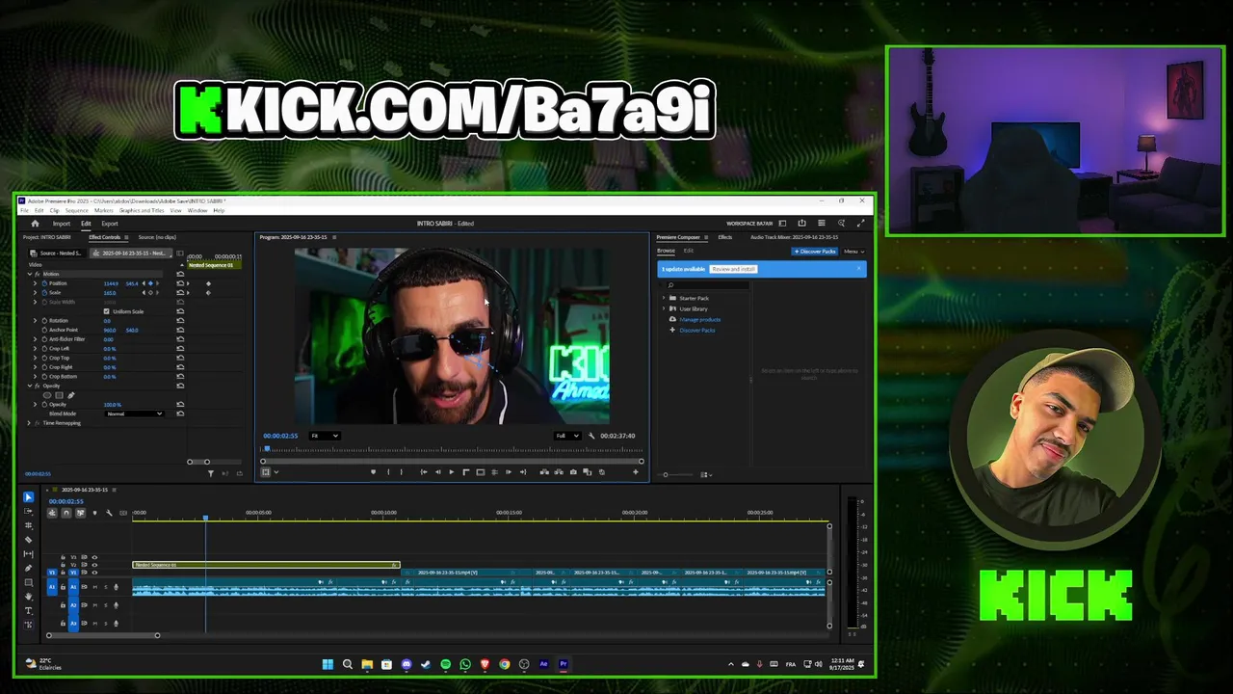Toggle Scale animation stopwatch
1233x694 pixels.
pyautogui.click(x=44, y=293)
